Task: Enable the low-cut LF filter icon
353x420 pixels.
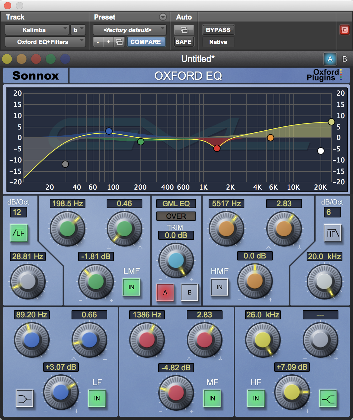Action: pyautogui.click(x=19, y=233)
